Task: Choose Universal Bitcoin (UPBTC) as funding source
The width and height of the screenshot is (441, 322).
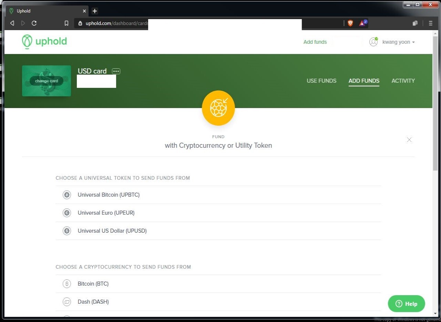Action: [218, 195]
